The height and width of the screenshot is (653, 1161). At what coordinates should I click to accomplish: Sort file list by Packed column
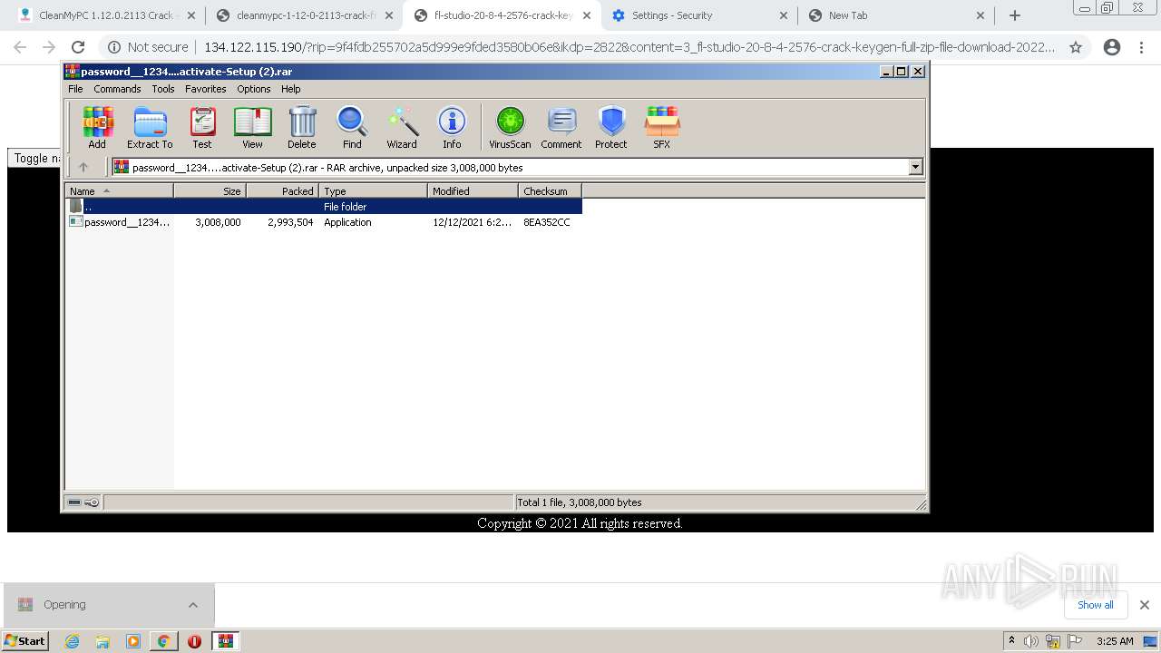coord(282,190)
